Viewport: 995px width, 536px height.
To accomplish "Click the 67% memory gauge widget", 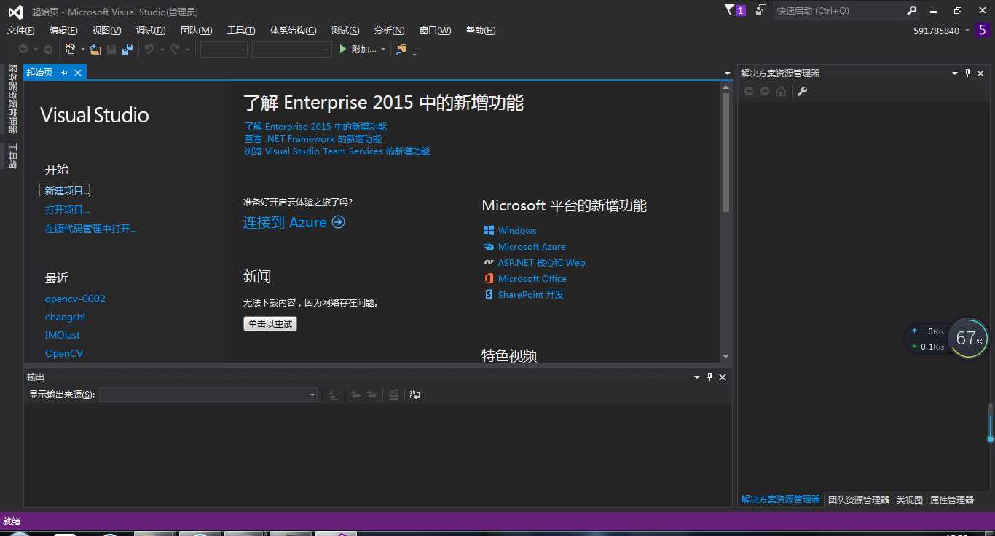I will pos(969,338).
